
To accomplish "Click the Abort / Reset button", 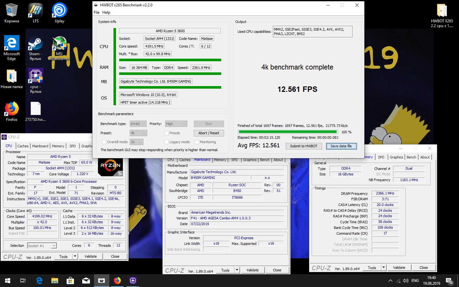I will tap(209, 133).
